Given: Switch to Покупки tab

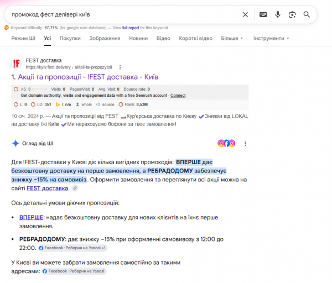Looking at the screenshot, I should 70,38.
